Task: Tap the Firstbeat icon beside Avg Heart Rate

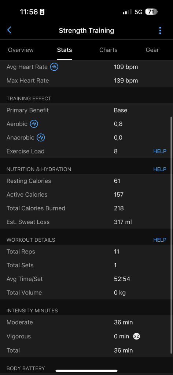Action: click(x=54, y=67)
